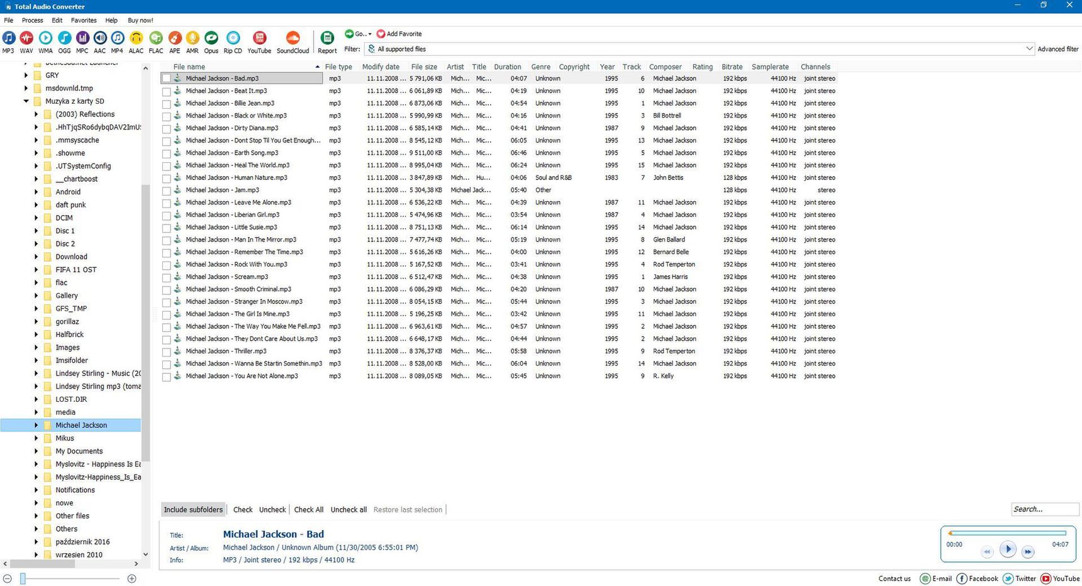1082x586 pixels.
Task: Tick the Billie Jean.mp3 checkbox
Action: point(167,104)
